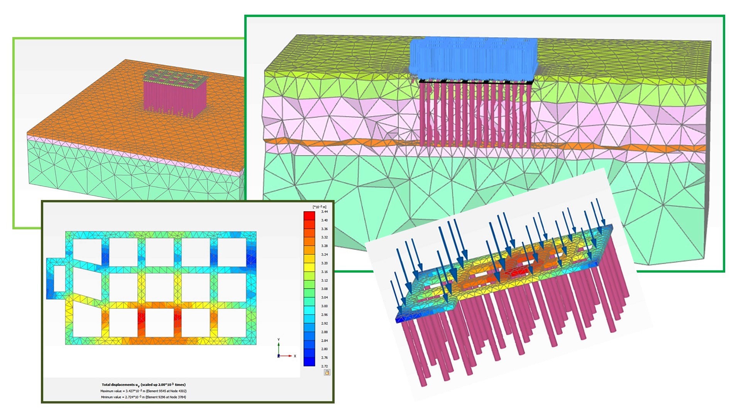Viewport: 741px width, 417px height.
Task: Click the legend lock icon below color scale
Action: pos(327,372)
